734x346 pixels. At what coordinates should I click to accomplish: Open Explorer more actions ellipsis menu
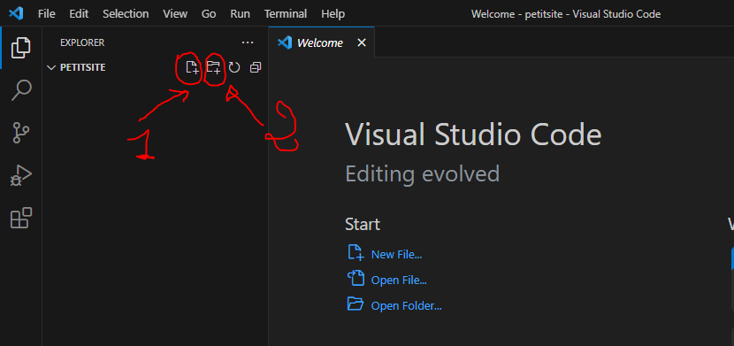[x=248, y=42]
